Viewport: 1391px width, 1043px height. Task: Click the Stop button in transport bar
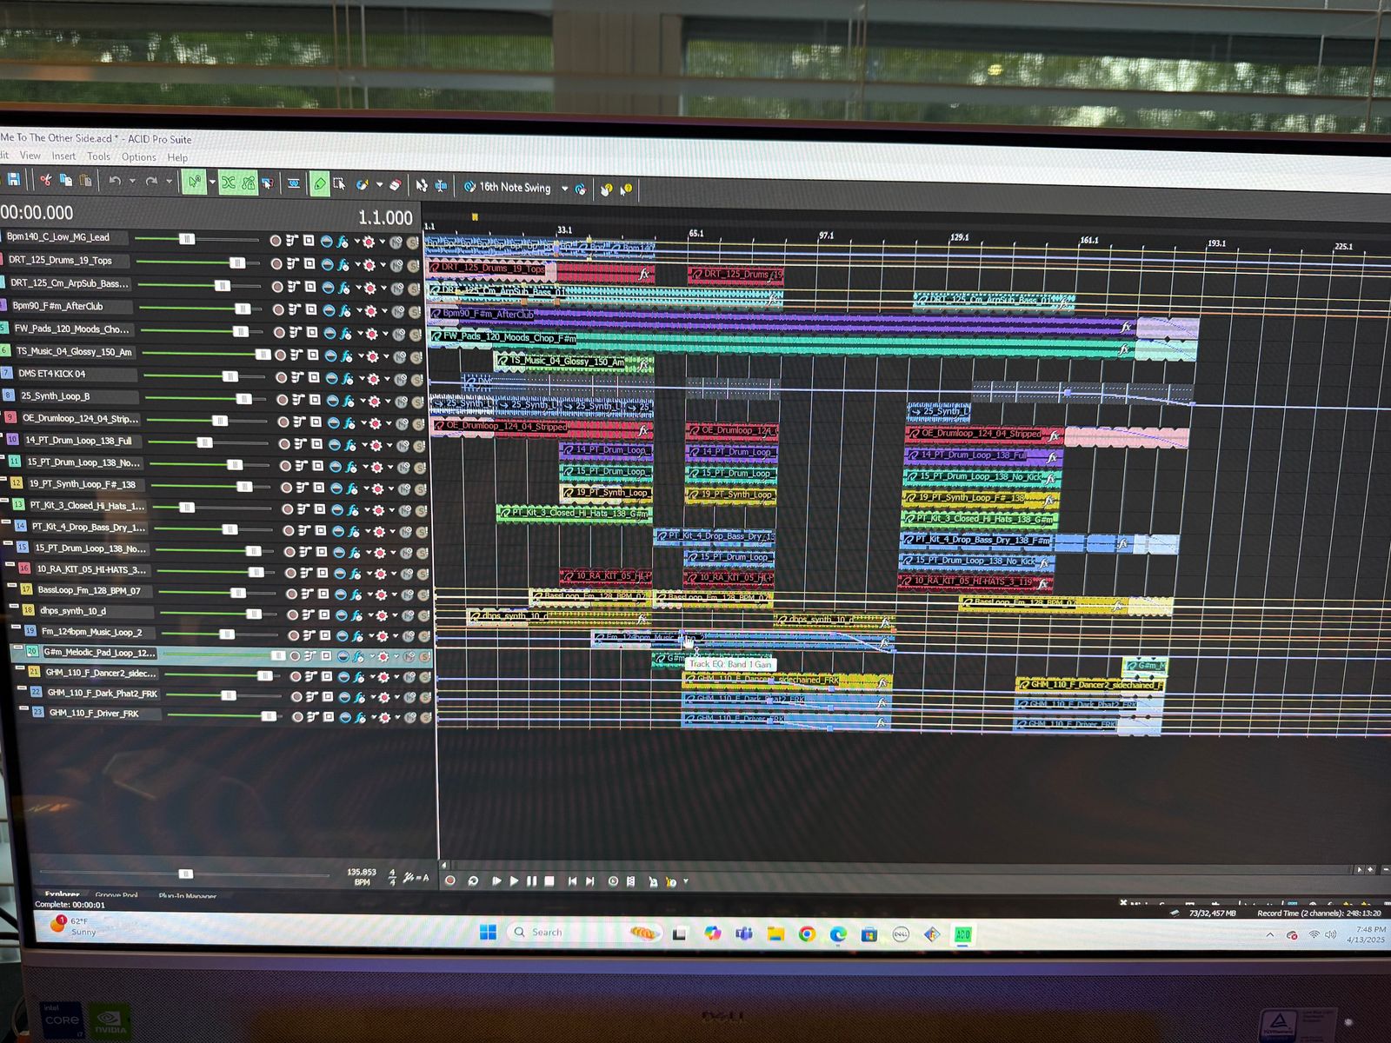pyautogui.click(x=549, y=880)
